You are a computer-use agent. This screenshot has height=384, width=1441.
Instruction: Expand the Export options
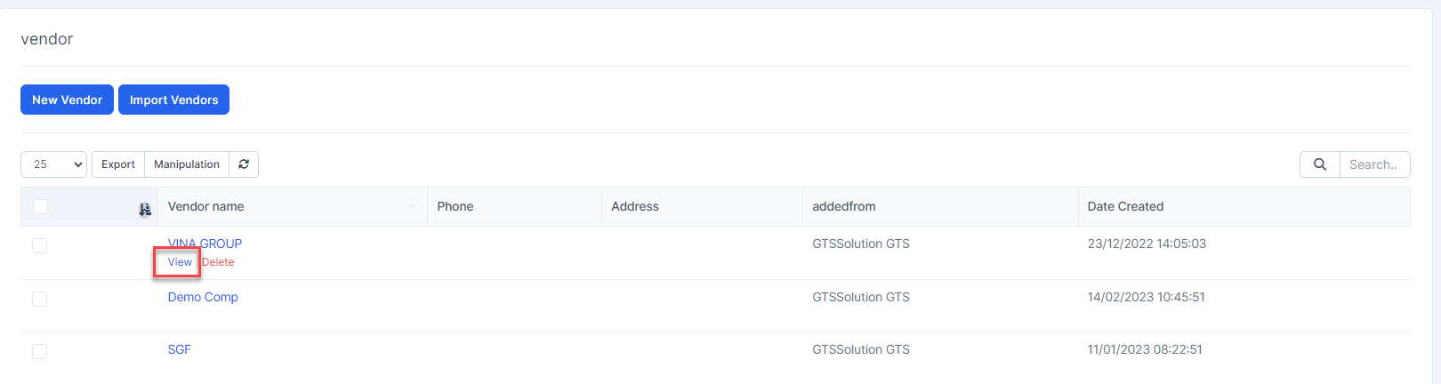click(x=118, y=164)
